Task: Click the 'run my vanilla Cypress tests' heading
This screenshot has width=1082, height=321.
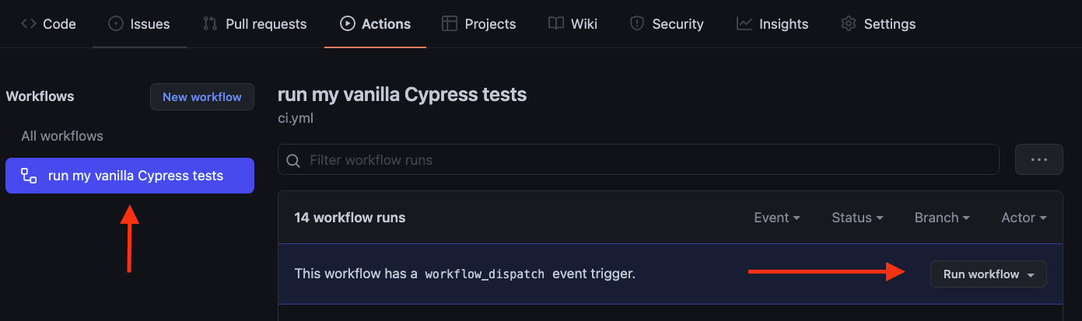Action: [402, 95]
